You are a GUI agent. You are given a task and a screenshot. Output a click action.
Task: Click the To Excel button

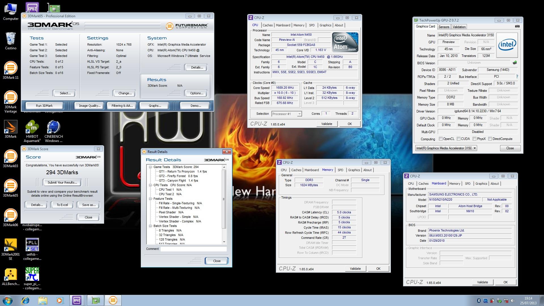pyautogui.click(x=62, y=205)
